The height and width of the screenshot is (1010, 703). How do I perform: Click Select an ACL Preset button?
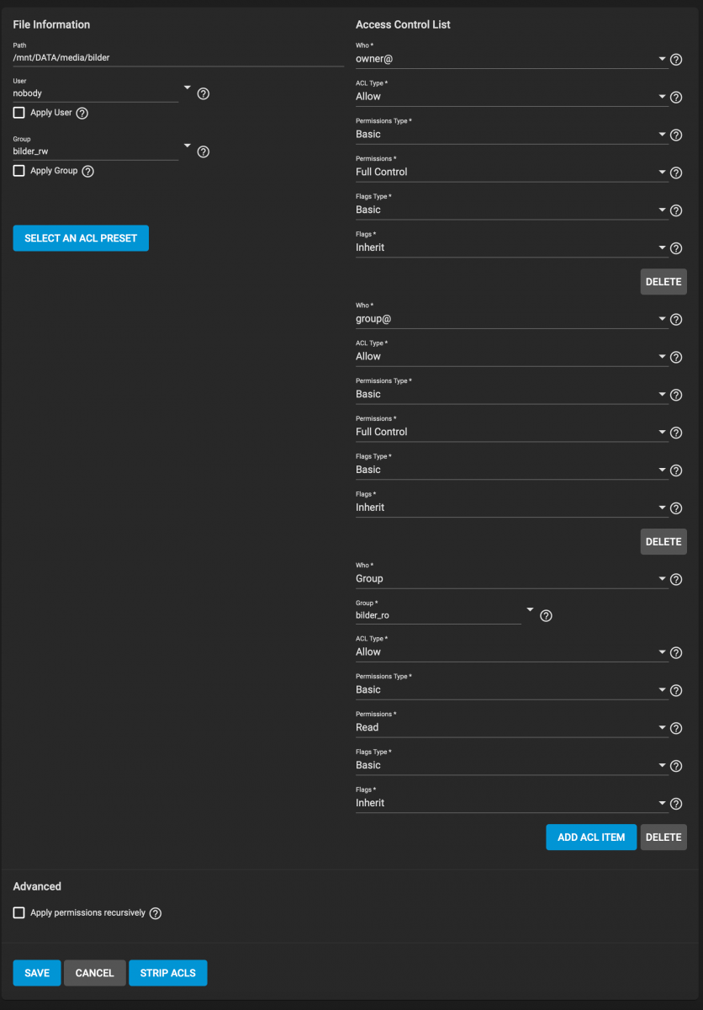point(81,238)
